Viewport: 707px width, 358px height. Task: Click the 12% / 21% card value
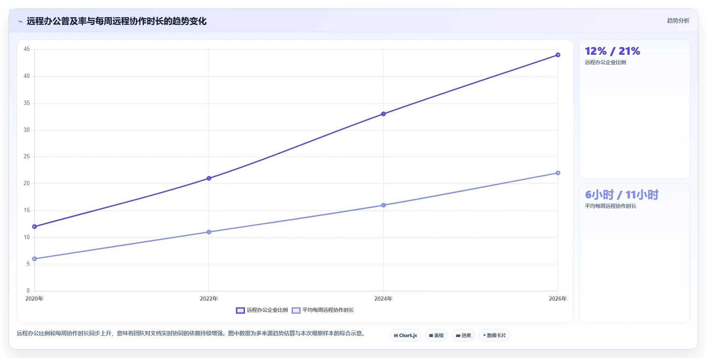[x=612, y=51]
